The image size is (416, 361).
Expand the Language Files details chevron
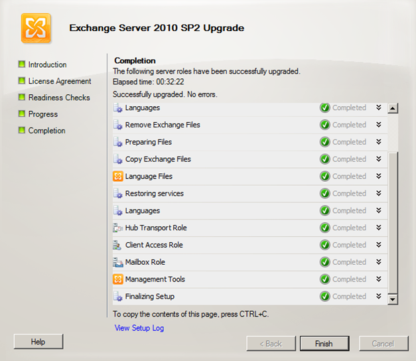pos(379,176)
